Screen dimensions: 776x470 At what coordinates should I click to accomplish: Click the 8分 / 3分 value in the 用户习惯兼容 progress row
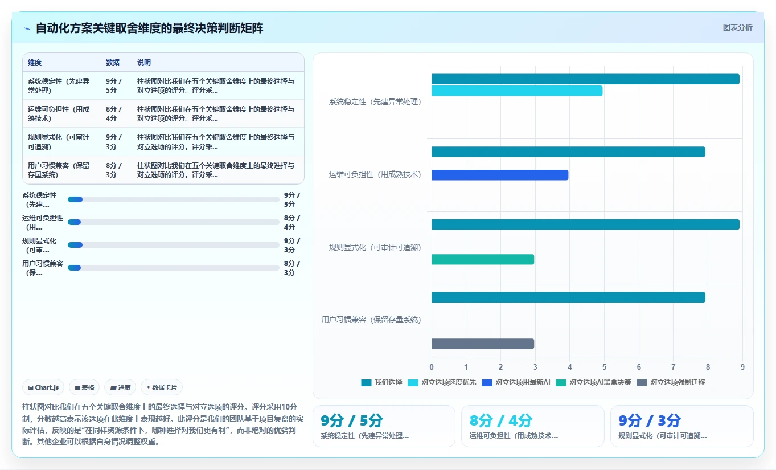(291, 268)
